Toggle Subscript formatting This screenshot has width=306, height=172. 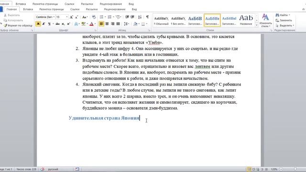pos(63,24)
